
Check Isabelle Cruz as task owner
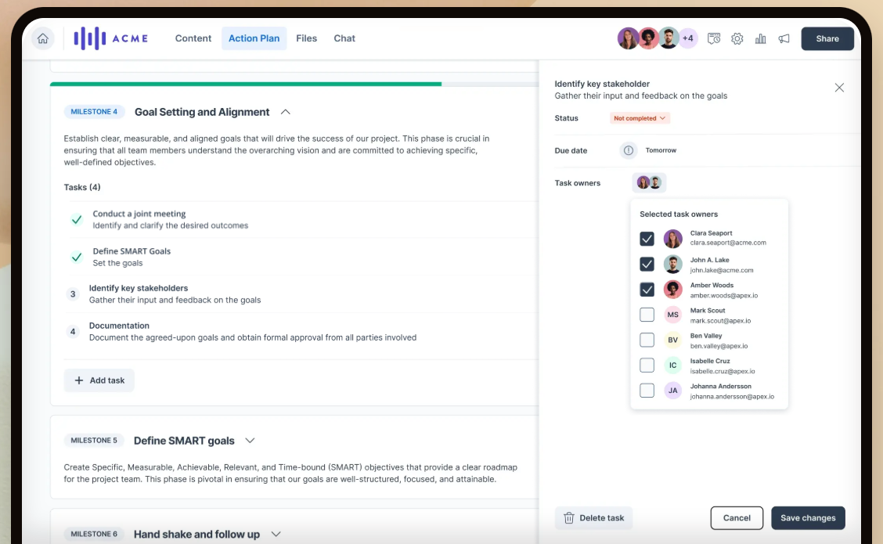click(647, 365)
